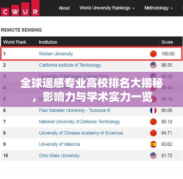Expand World University Rankings dropdown arrow

(133, 8)
